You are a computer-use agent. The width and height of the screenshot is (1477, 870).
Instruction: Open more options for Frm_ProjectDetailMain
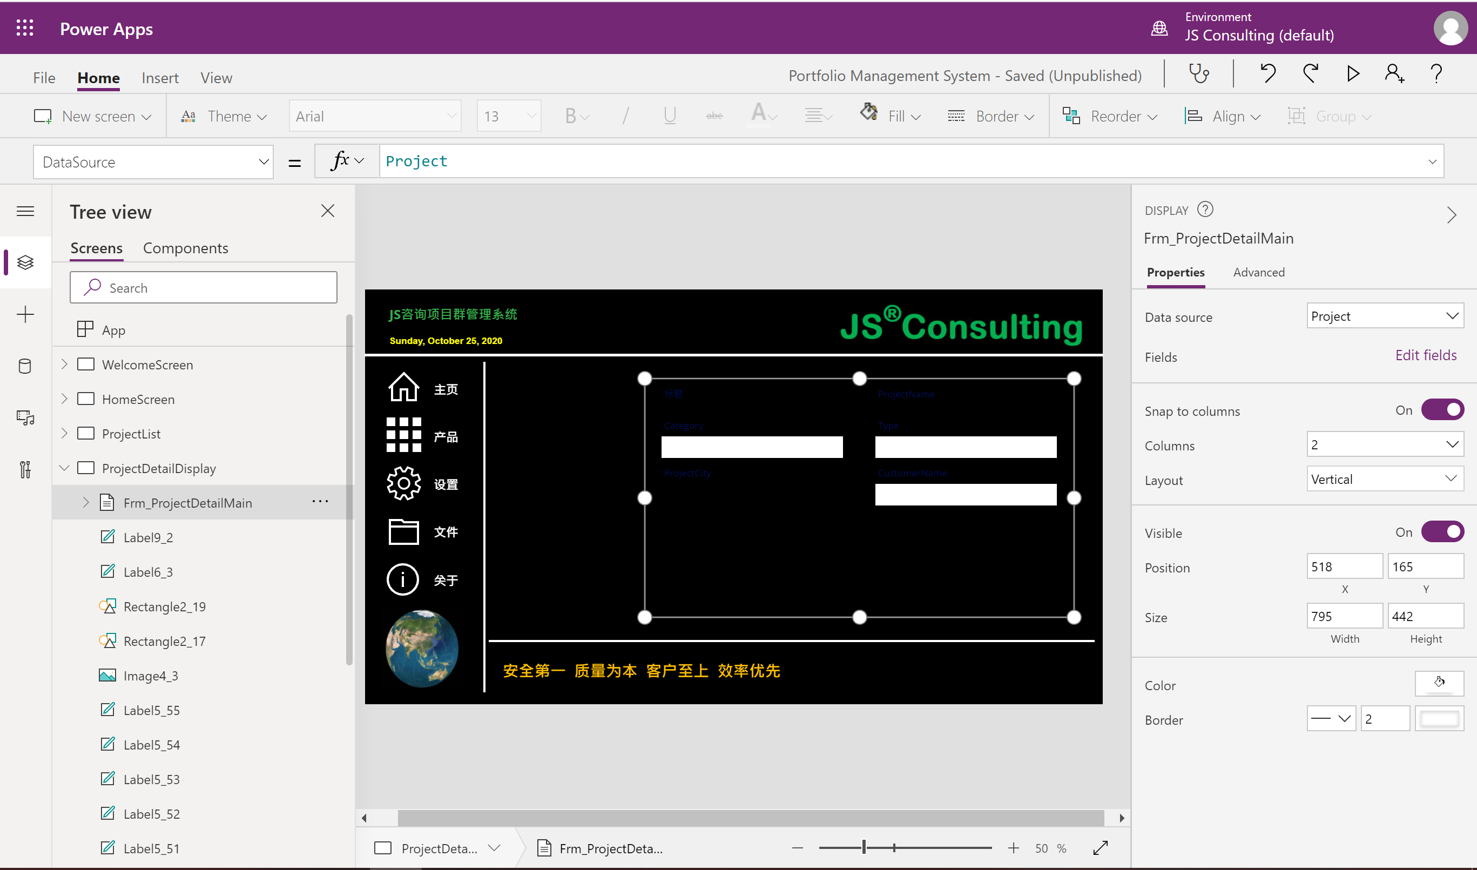coord(320,501)
